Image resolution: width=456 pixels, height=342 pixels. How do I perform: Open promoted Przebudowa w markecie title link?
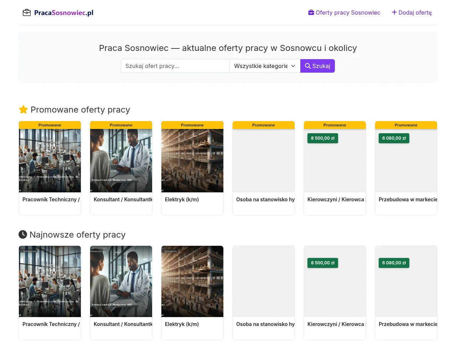point(408,199)
